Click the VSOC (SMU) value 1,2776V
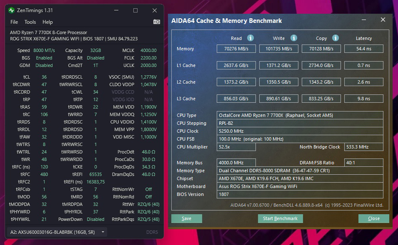Screen dimensions: 398x245 point(148,77)
